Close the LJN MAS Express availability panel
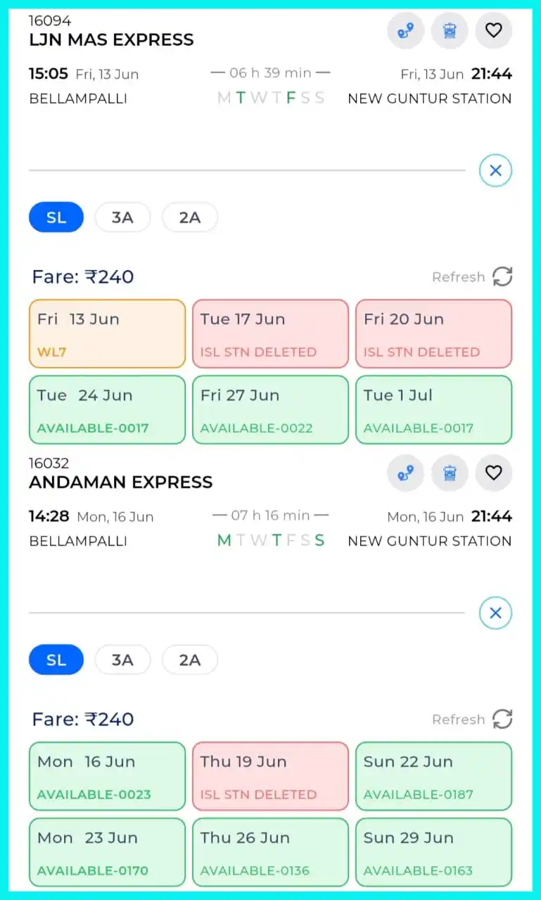This screenshot has width=541, height=900. (x=495, y=170)
